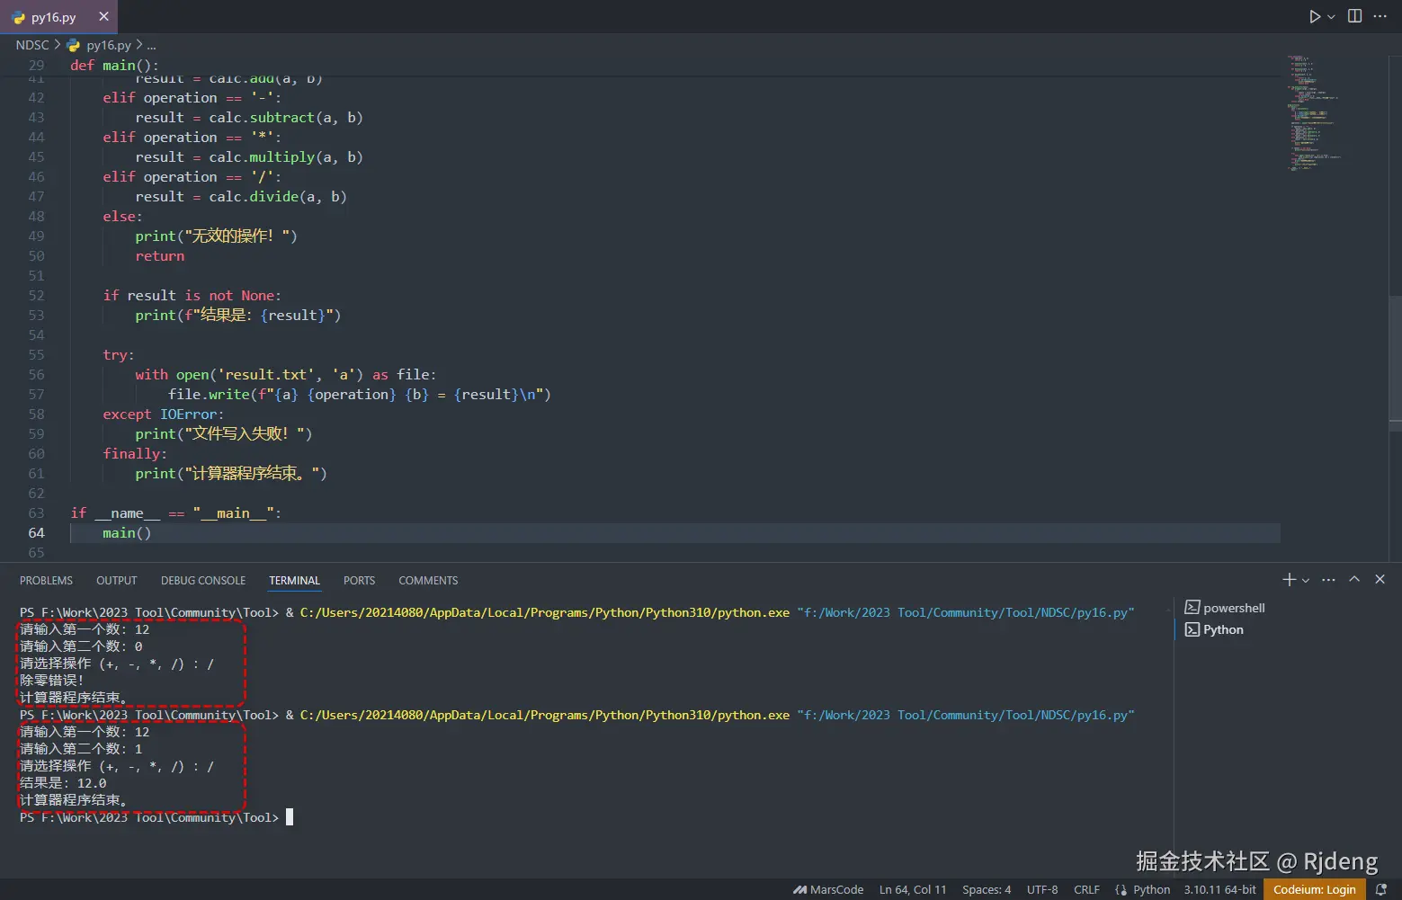The height and width of the screenshot is (900, 1402).
Task: Open MarsCode from the status bar
Action: pyautogui.click(x=828, y=889)
